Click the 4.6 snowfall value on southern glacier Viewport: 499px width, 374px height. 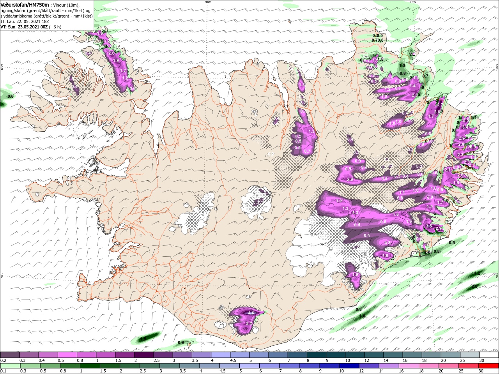(x=251, y=313)
